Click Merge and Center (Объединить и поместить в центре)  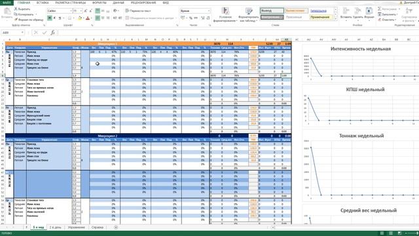point(150,18)
